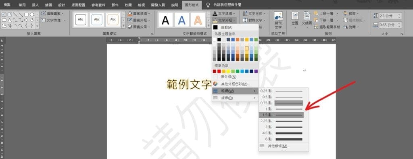Select the 圖形格式 tab
The image size is (413, 159).
click(x=192, y=5)
